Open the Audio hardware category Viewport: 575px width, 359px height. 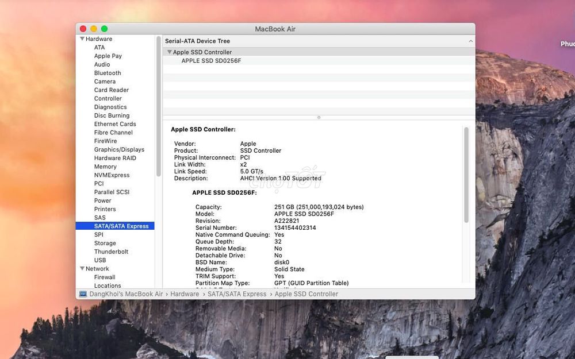coord(102,64)
